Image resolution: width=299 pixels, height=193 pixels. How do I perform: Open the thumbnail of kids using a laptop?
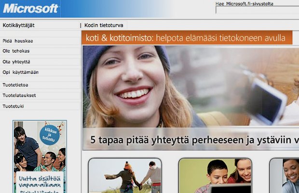215,176
